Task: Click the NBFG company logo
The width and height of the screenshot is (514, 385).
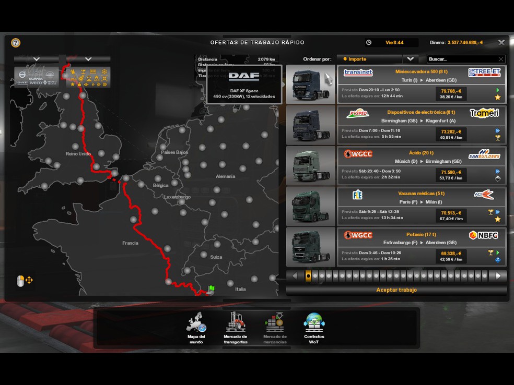Action: pos(484,235)
